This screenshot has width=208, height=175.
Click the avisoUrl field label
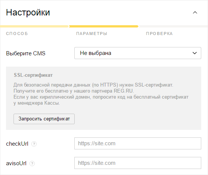16,163
